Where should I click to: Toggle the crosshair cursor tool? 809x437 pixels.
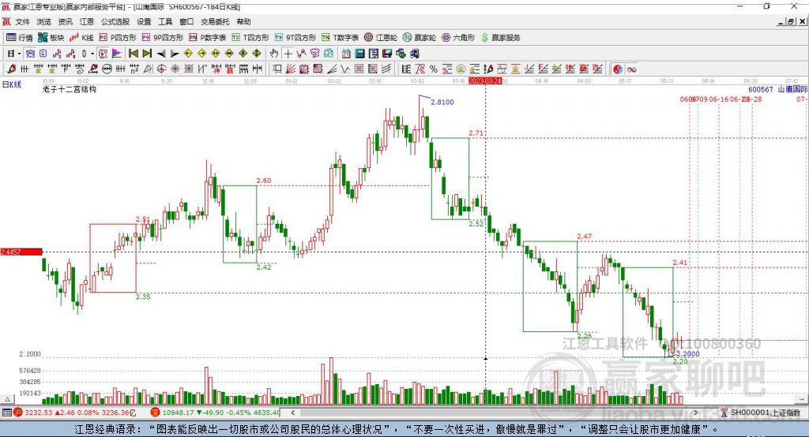tap(288, 53)
